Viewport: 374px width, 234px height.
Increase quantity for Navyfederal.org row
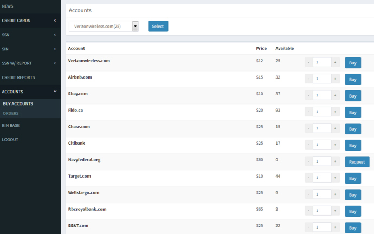coord(335,161)
